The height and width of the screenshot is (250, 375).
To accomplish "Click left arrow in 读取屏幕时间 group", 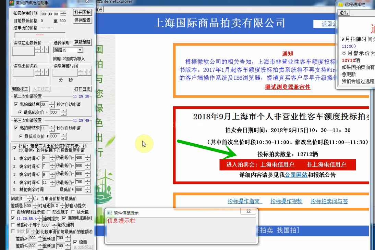I will [x=85, y=72].
